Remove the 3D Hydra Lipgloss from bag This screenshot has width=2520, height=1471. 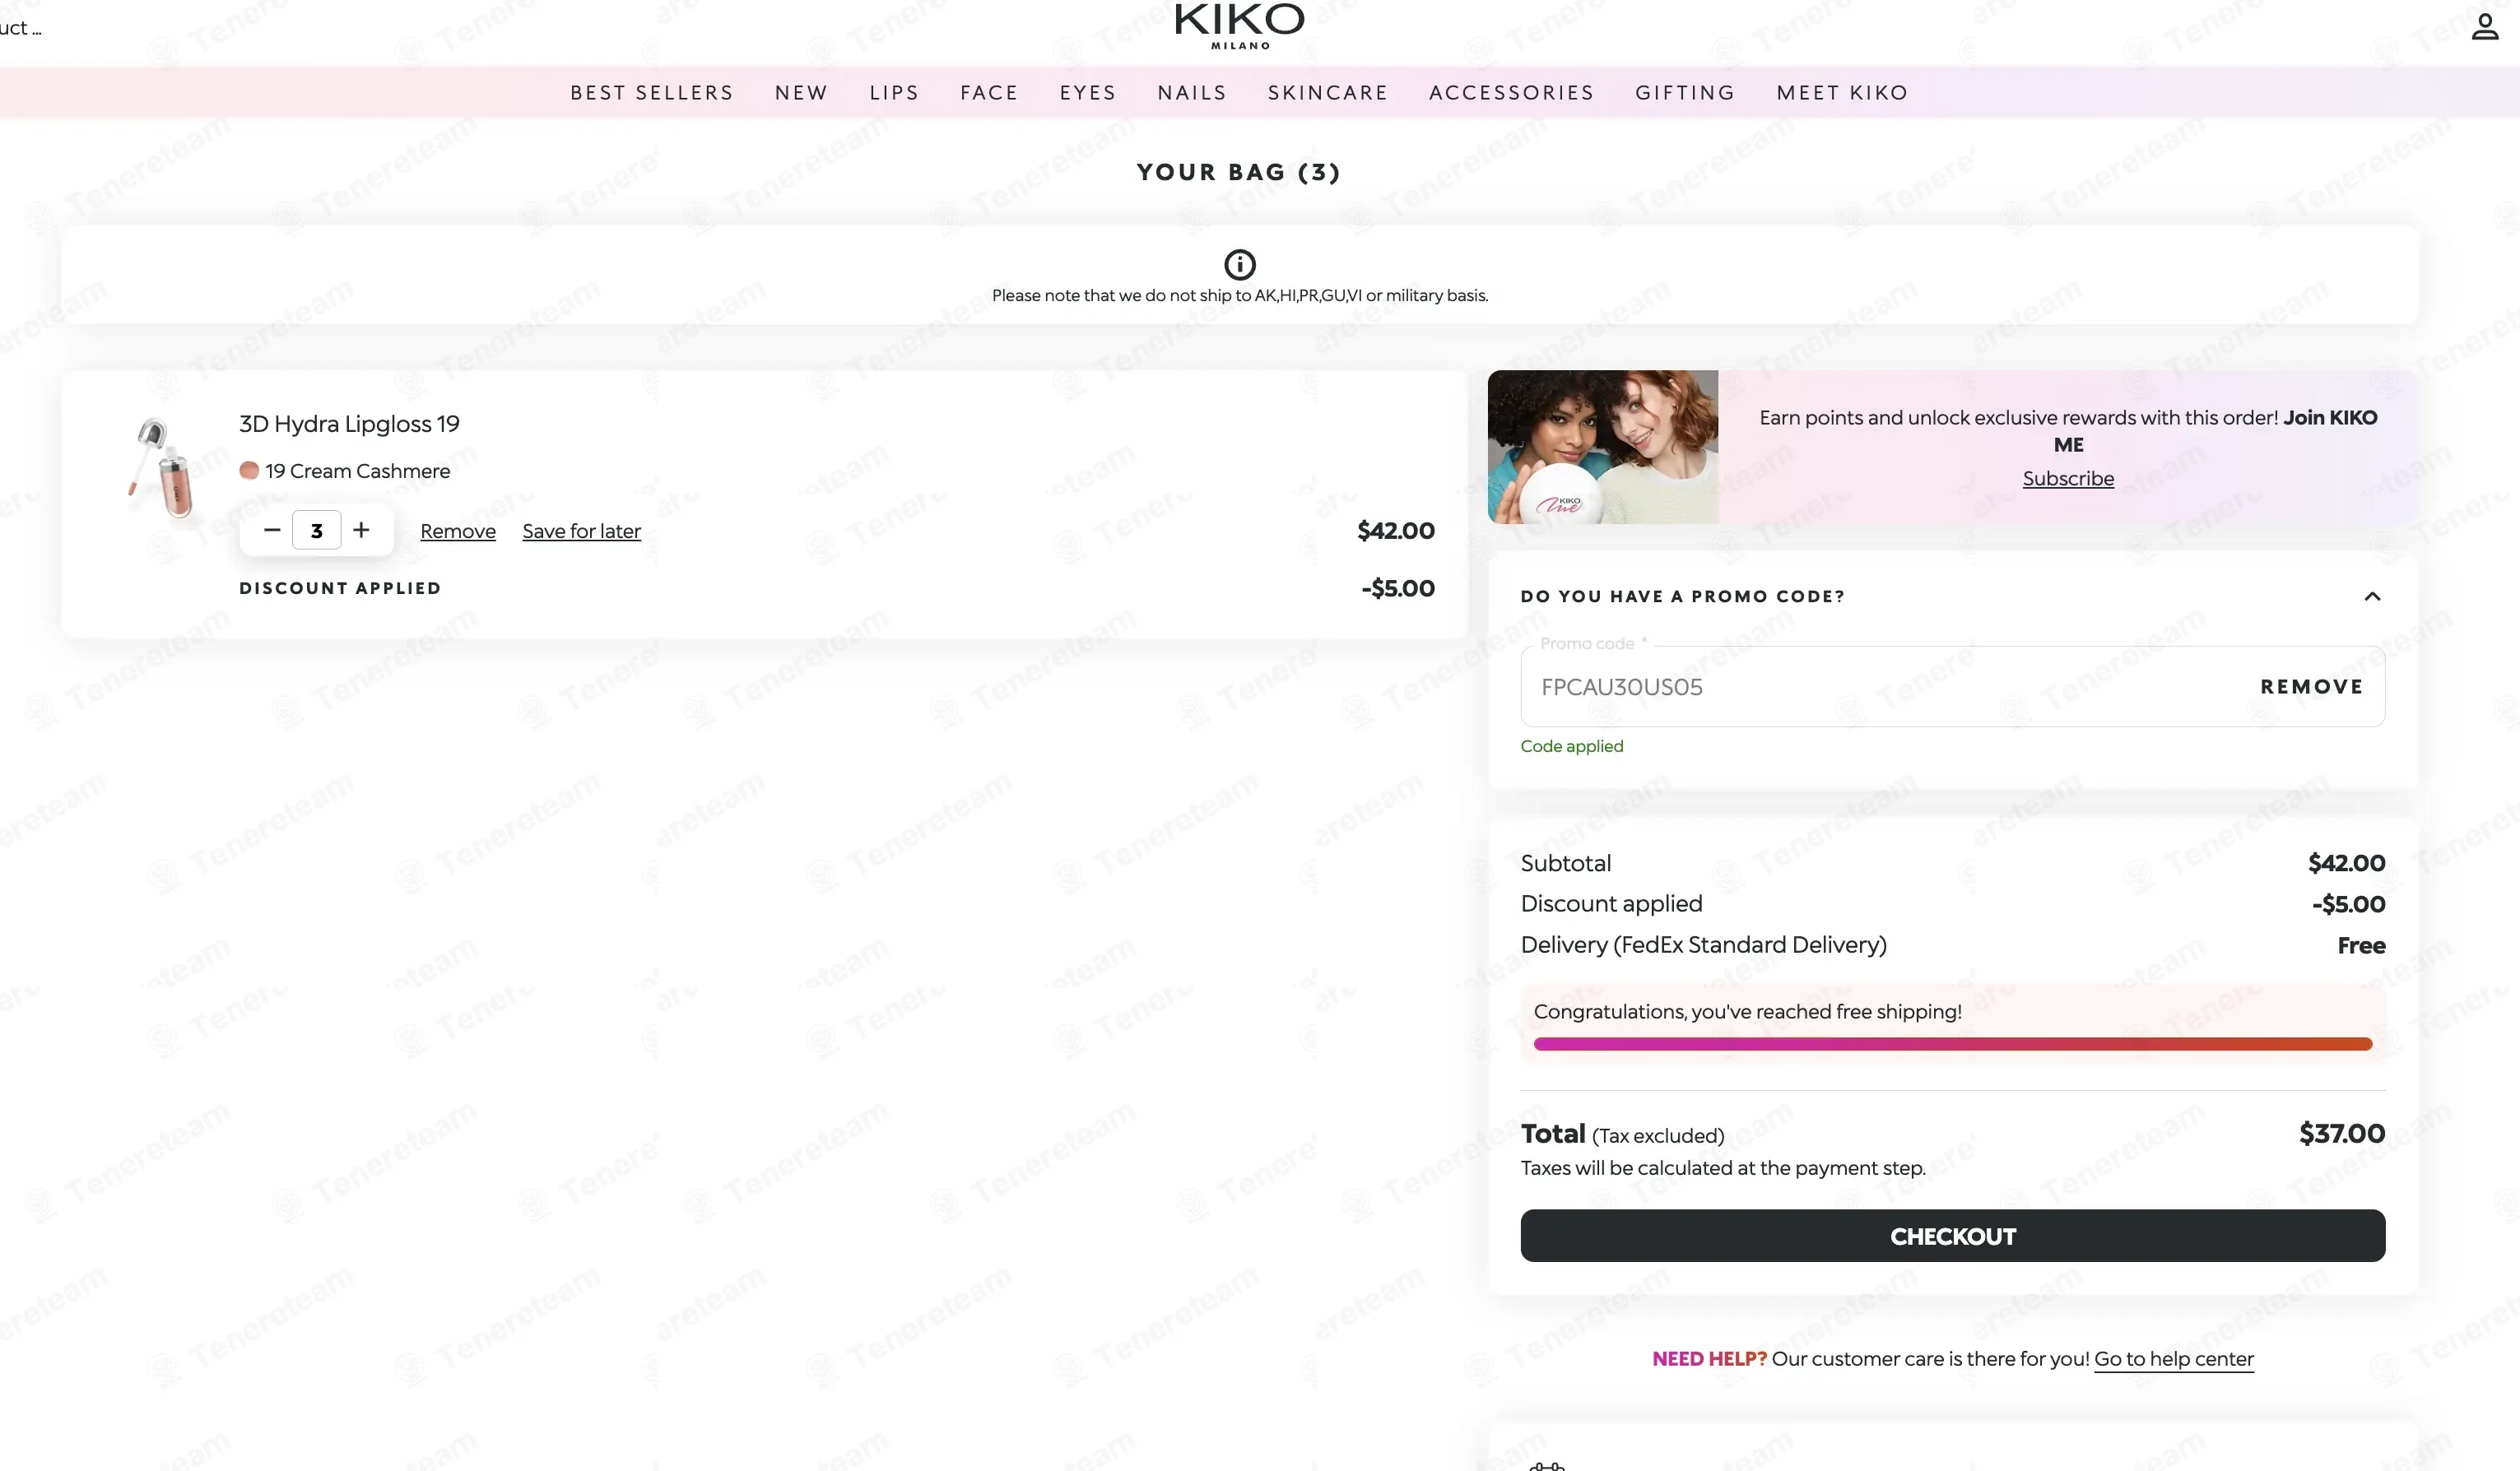point(458,531)
